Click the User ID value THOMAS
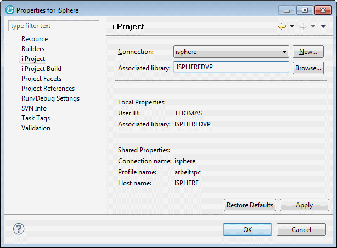This screenshot has height=248, width=337. tap(188, 113)
